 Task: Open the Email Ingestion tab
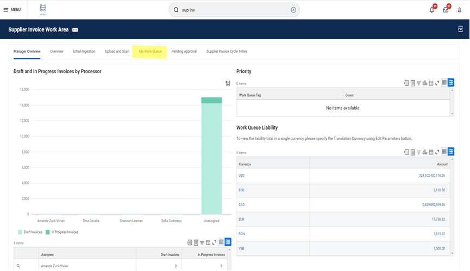coord(84,51)
